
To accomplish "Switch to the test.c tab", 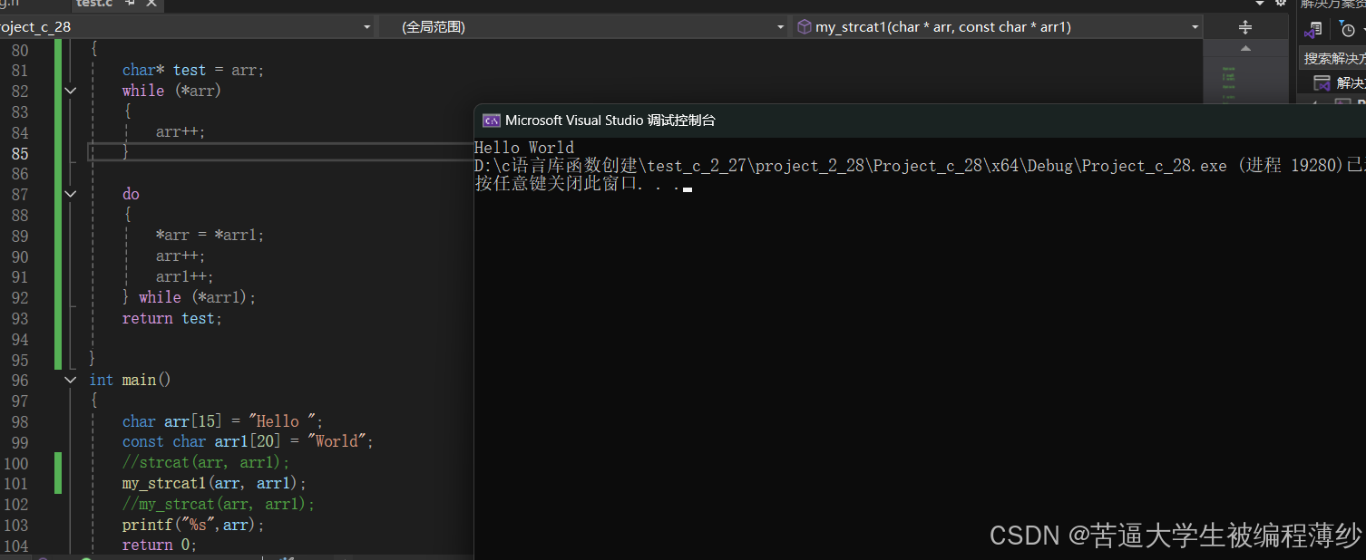I will point(94,4).
